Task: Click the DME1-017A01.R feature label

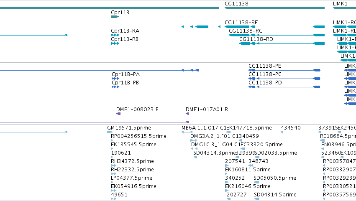Action: pos(207,109)
